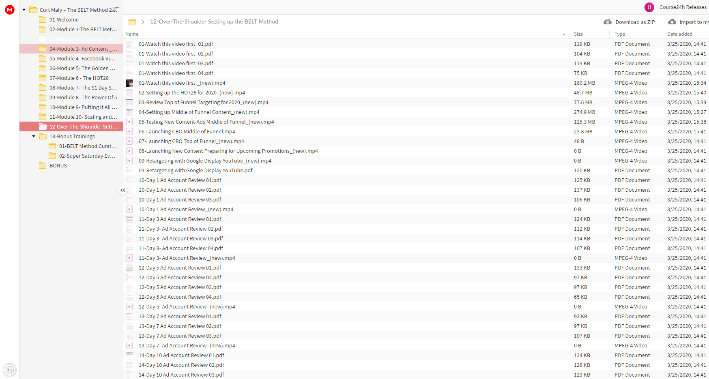Screen dimensions: 709x379
Task: Toggle the Name column sort arrow
Action: [x=564, y=34]
